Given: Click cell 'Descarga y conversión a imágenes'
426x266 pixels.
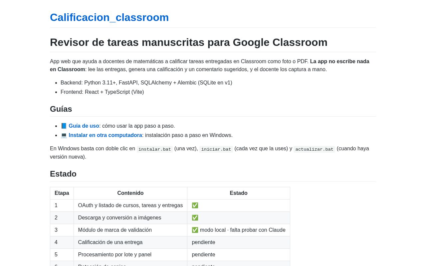Looking at the screenshot, I should (130, 218).
